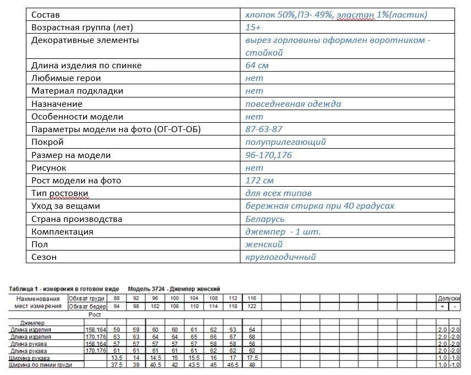471x375 pixels.
Task: Click the hip girth cell '94'
Action: [x=117, y=306]
